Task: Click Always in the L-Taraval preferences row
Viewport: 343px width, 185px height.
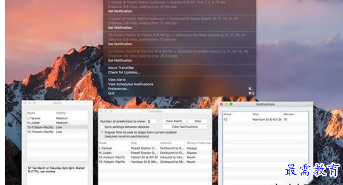Action: coord(192,148)
